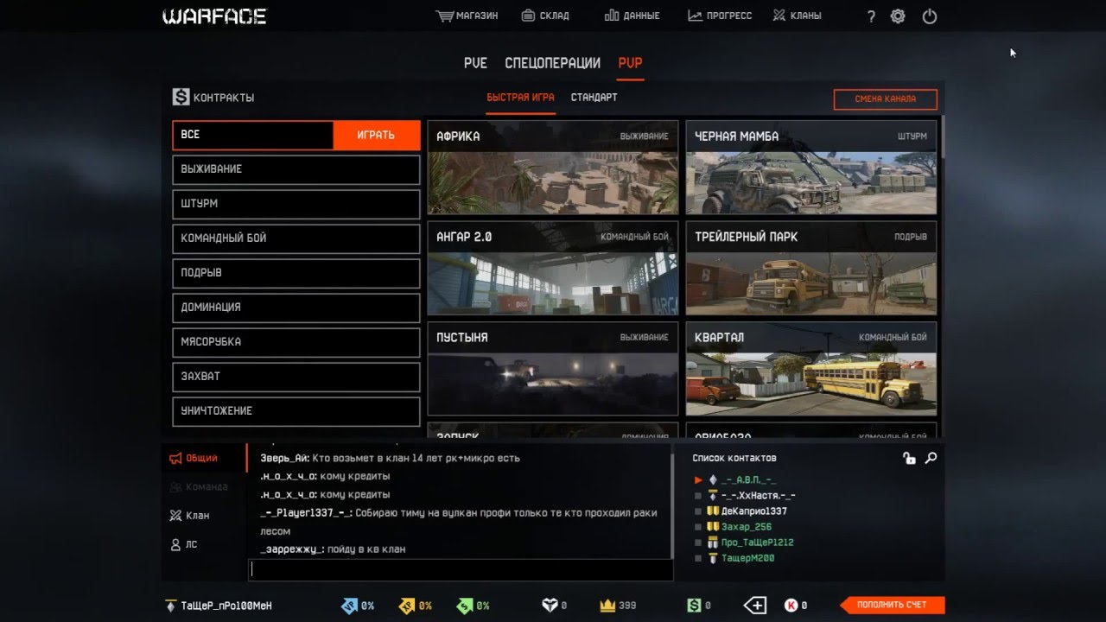Image resolution: width=1106 pixels, height=622 pixels.
Task: Choose the Доминация mode filter
Action: tap(296, 308)
